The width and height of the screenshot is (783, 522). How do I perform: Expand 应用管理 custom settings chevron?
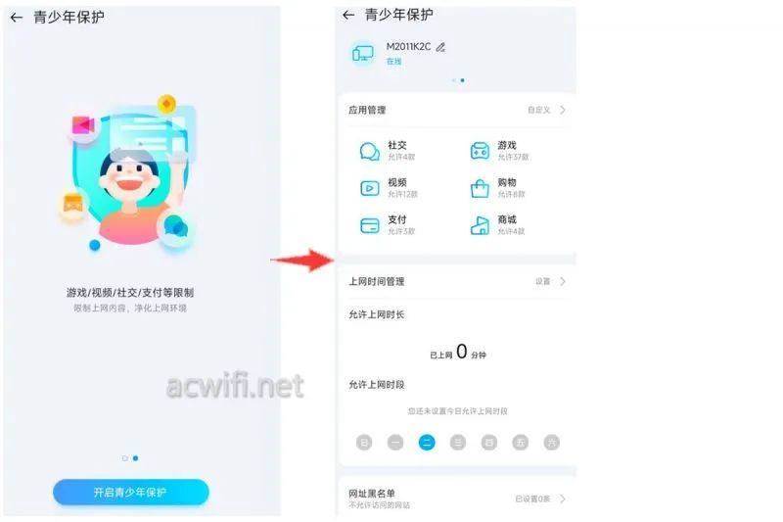[x=563, y=110]
